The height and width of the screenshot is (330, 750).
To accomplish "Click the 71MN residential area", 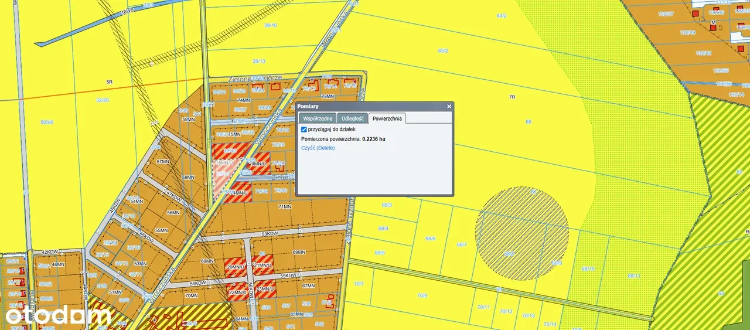I will click(285, 207).
